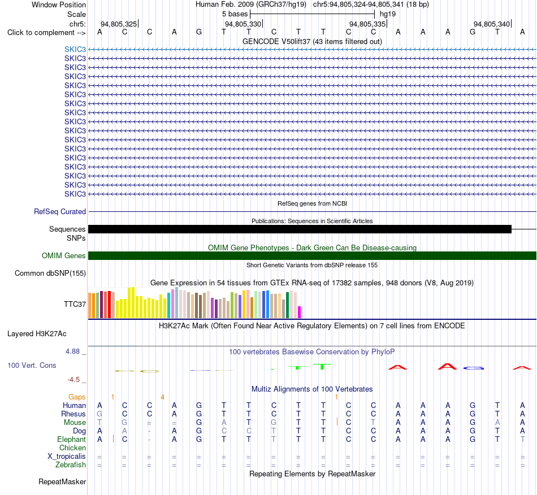Image resolution: width=537 pixels, height=495 pixels.
Task: Click the 94,805,325 position label
Action: 119,24
